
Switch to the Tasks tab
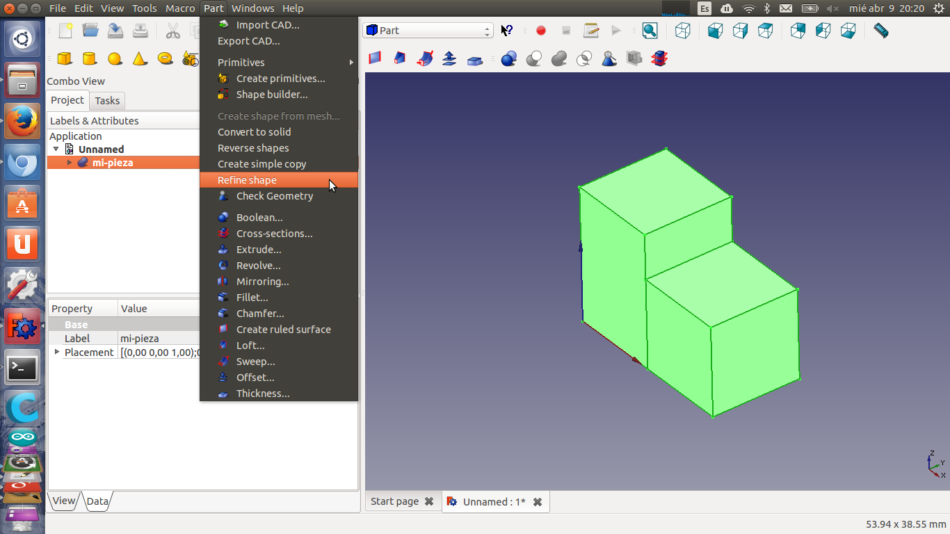click(107, 101)
